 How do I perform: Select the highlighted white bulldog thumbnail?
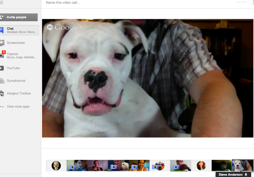coord(242,166)
